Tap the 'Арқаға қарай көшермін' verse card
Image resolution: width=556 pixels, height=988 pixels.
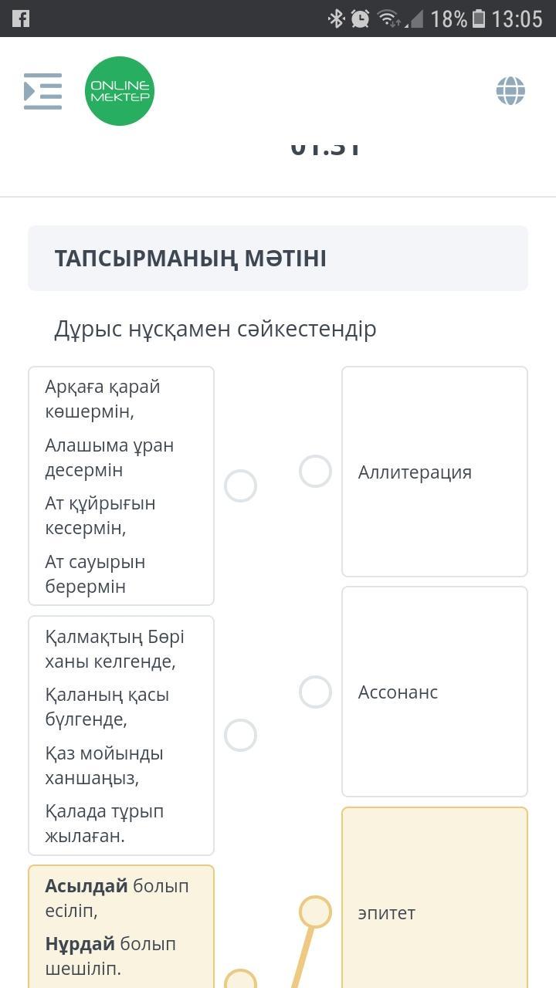120,486
